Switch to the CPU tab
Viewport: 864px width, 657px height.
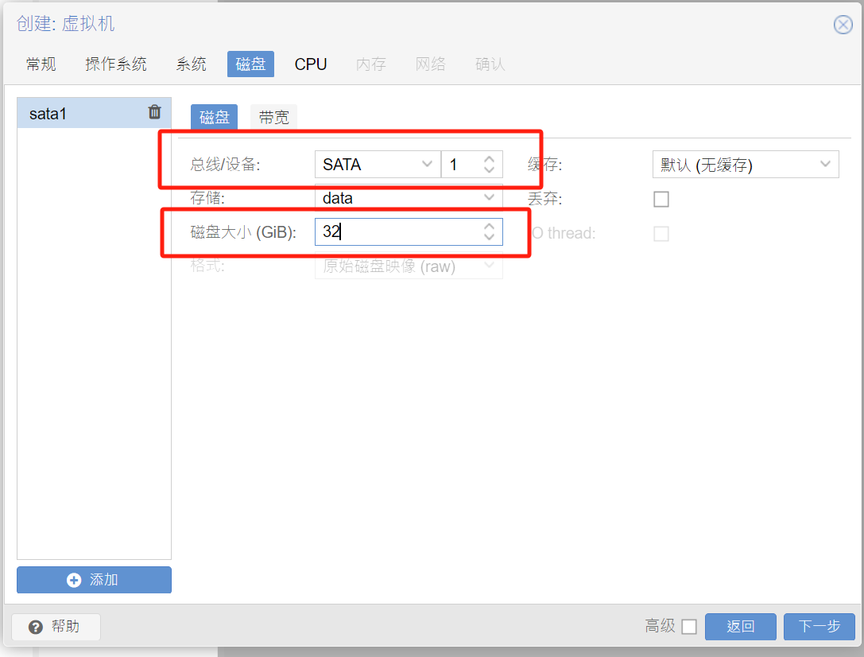[x=310, y=64]
